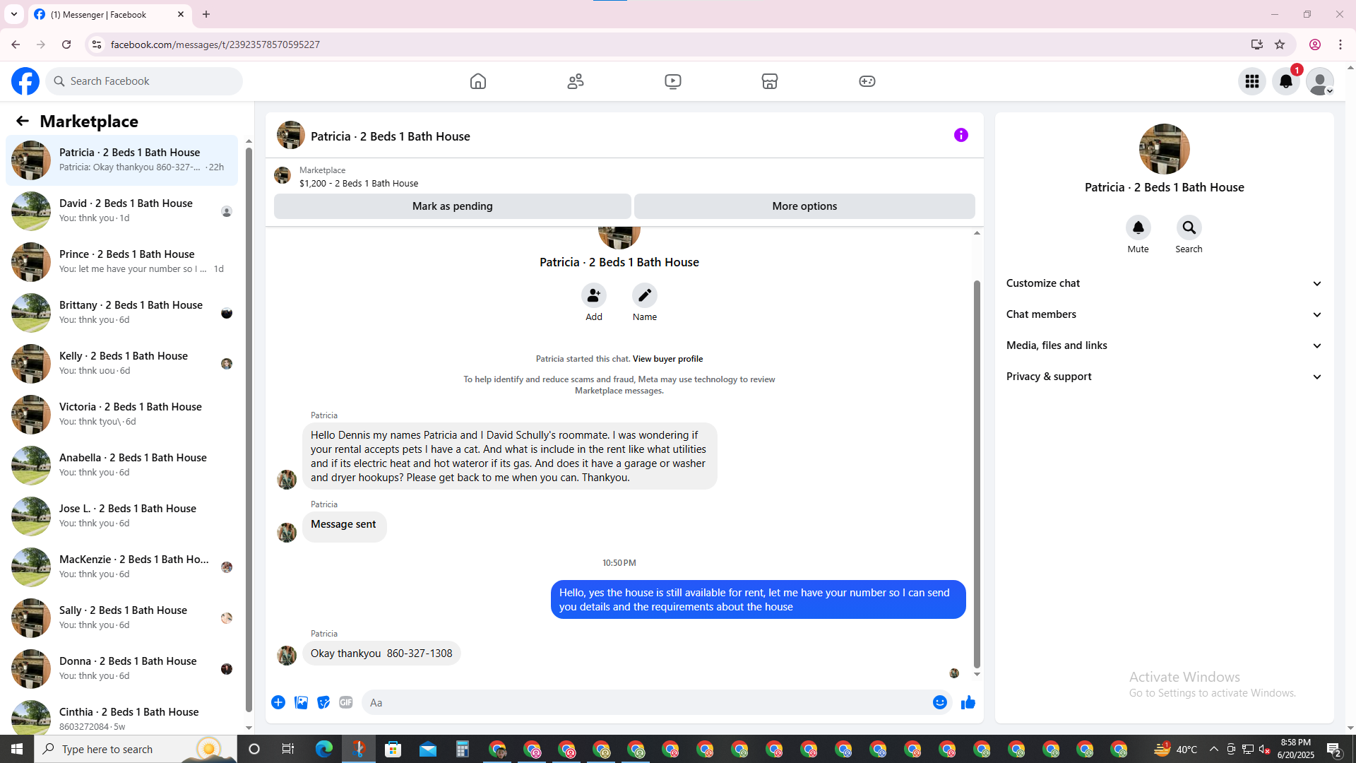Go back using Marketplace back arrow
This screenshot has width=1356, height=763.
click(x=23, y=121)
